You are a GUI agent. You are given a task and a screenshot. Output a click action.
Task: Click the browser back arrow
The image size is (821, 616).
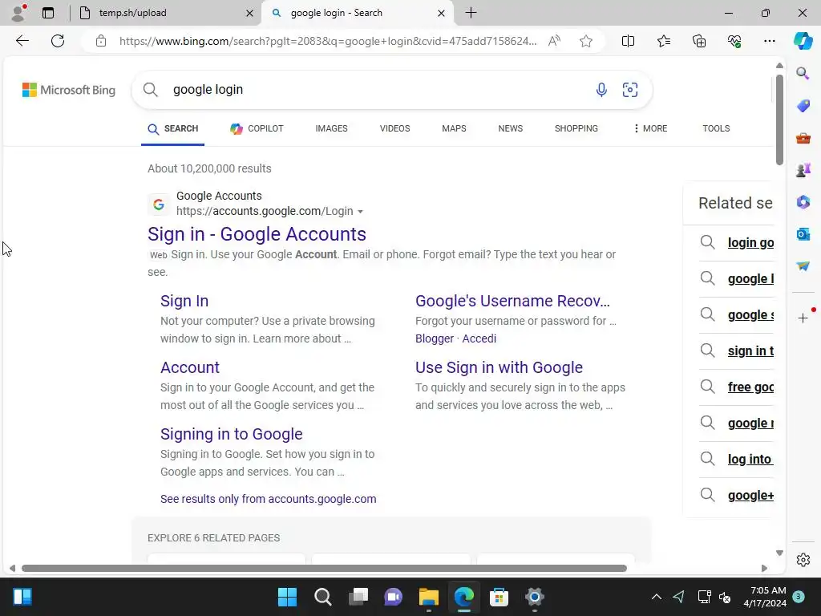coord(22,41)
